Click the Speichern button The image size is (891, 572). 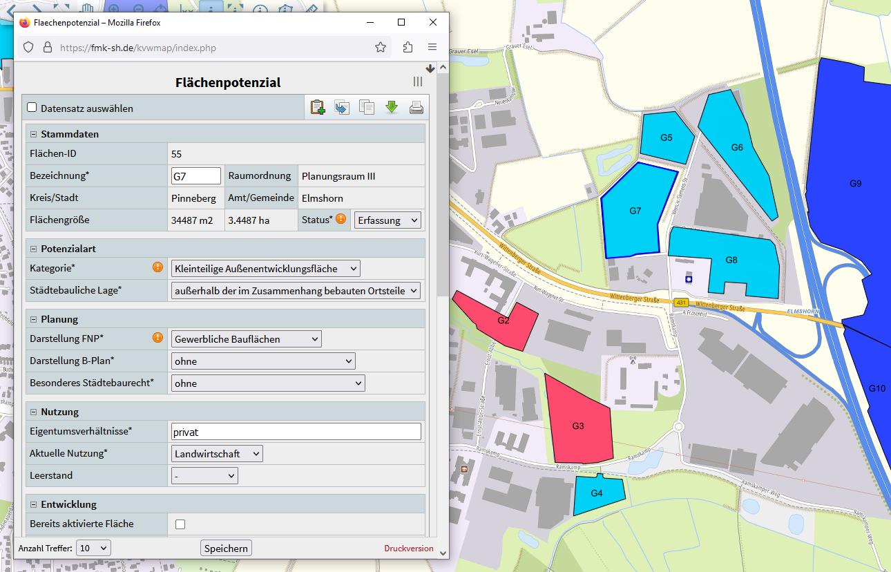pos(227,549)
